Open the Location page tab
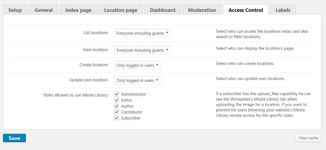Viewport: 326px width, 150px height. 121,10
